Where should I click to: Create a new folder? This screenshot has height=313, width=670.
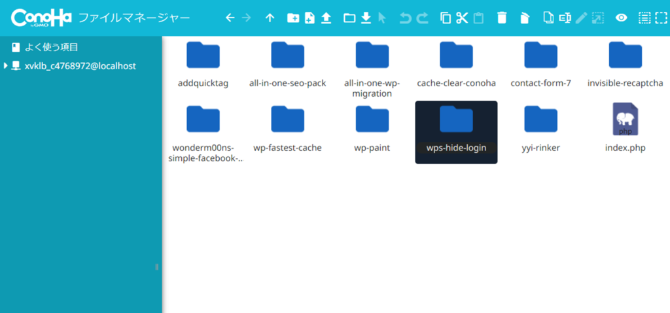292,18
